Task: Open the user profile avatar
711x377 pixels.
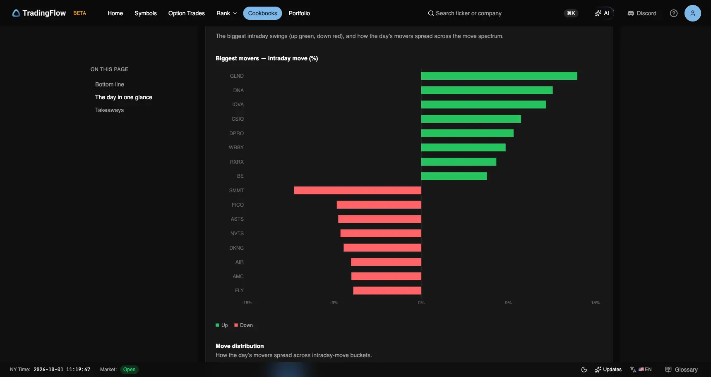Action: tap(693, 13)
